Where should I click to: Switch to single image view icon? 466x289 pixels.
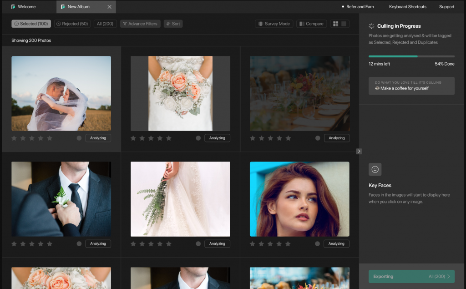coord(344,24)
